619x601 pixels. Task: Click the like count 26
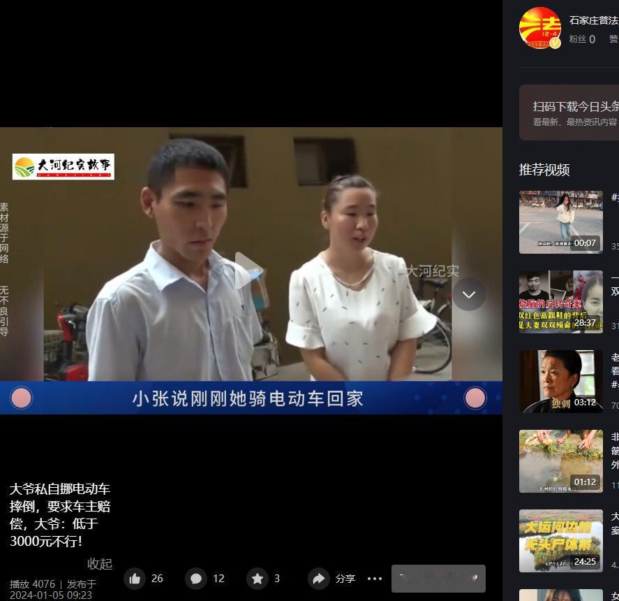(x=157, y=579)
